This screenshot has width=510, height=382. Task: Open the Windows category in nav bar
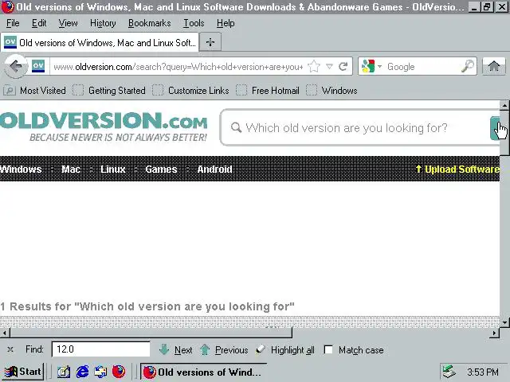[x=21, y=170]
